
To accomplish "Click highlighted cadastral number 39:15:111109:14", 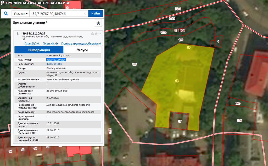I will [56, 60].
